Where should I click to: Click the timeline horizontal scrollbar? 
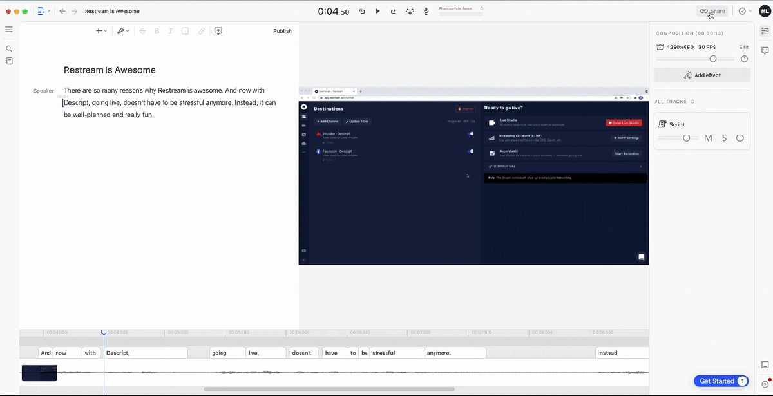click(329, 390)
